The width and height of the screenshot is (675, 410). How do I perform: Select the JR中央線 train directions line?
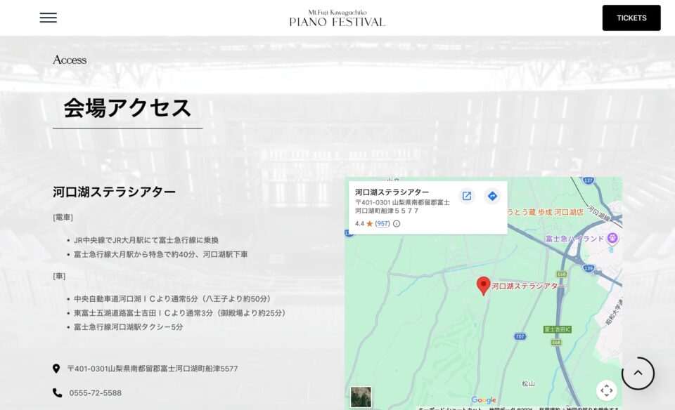[146, 240]
